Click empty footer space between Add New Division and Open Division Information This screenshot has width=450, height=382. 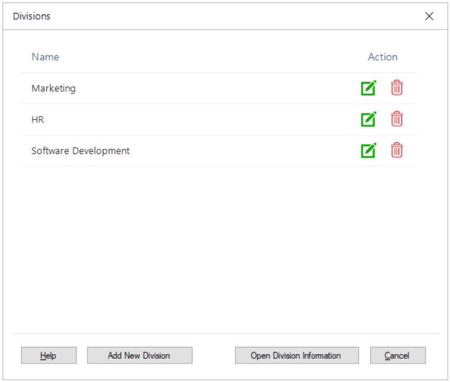pyautogui.click(x=213, y=355)
